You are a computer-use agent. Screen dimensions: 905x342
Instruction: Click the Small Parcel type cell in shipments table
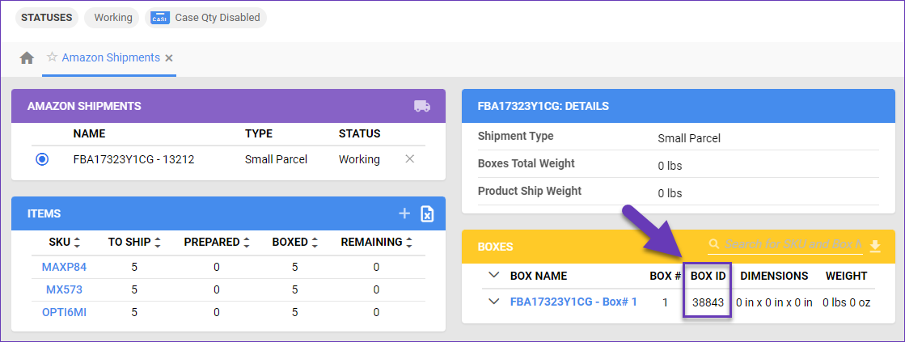276,159
